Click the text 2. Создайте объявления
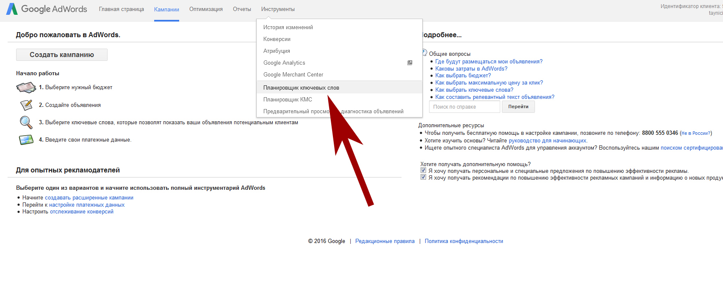The width and height of the screenshot is (723, 284). [x=70, y=105]
